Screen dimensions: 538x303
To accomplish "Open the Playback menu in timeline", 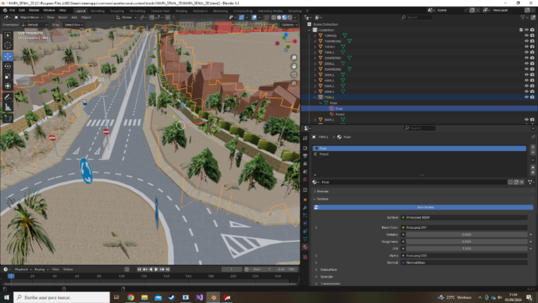I will point(23,269).
